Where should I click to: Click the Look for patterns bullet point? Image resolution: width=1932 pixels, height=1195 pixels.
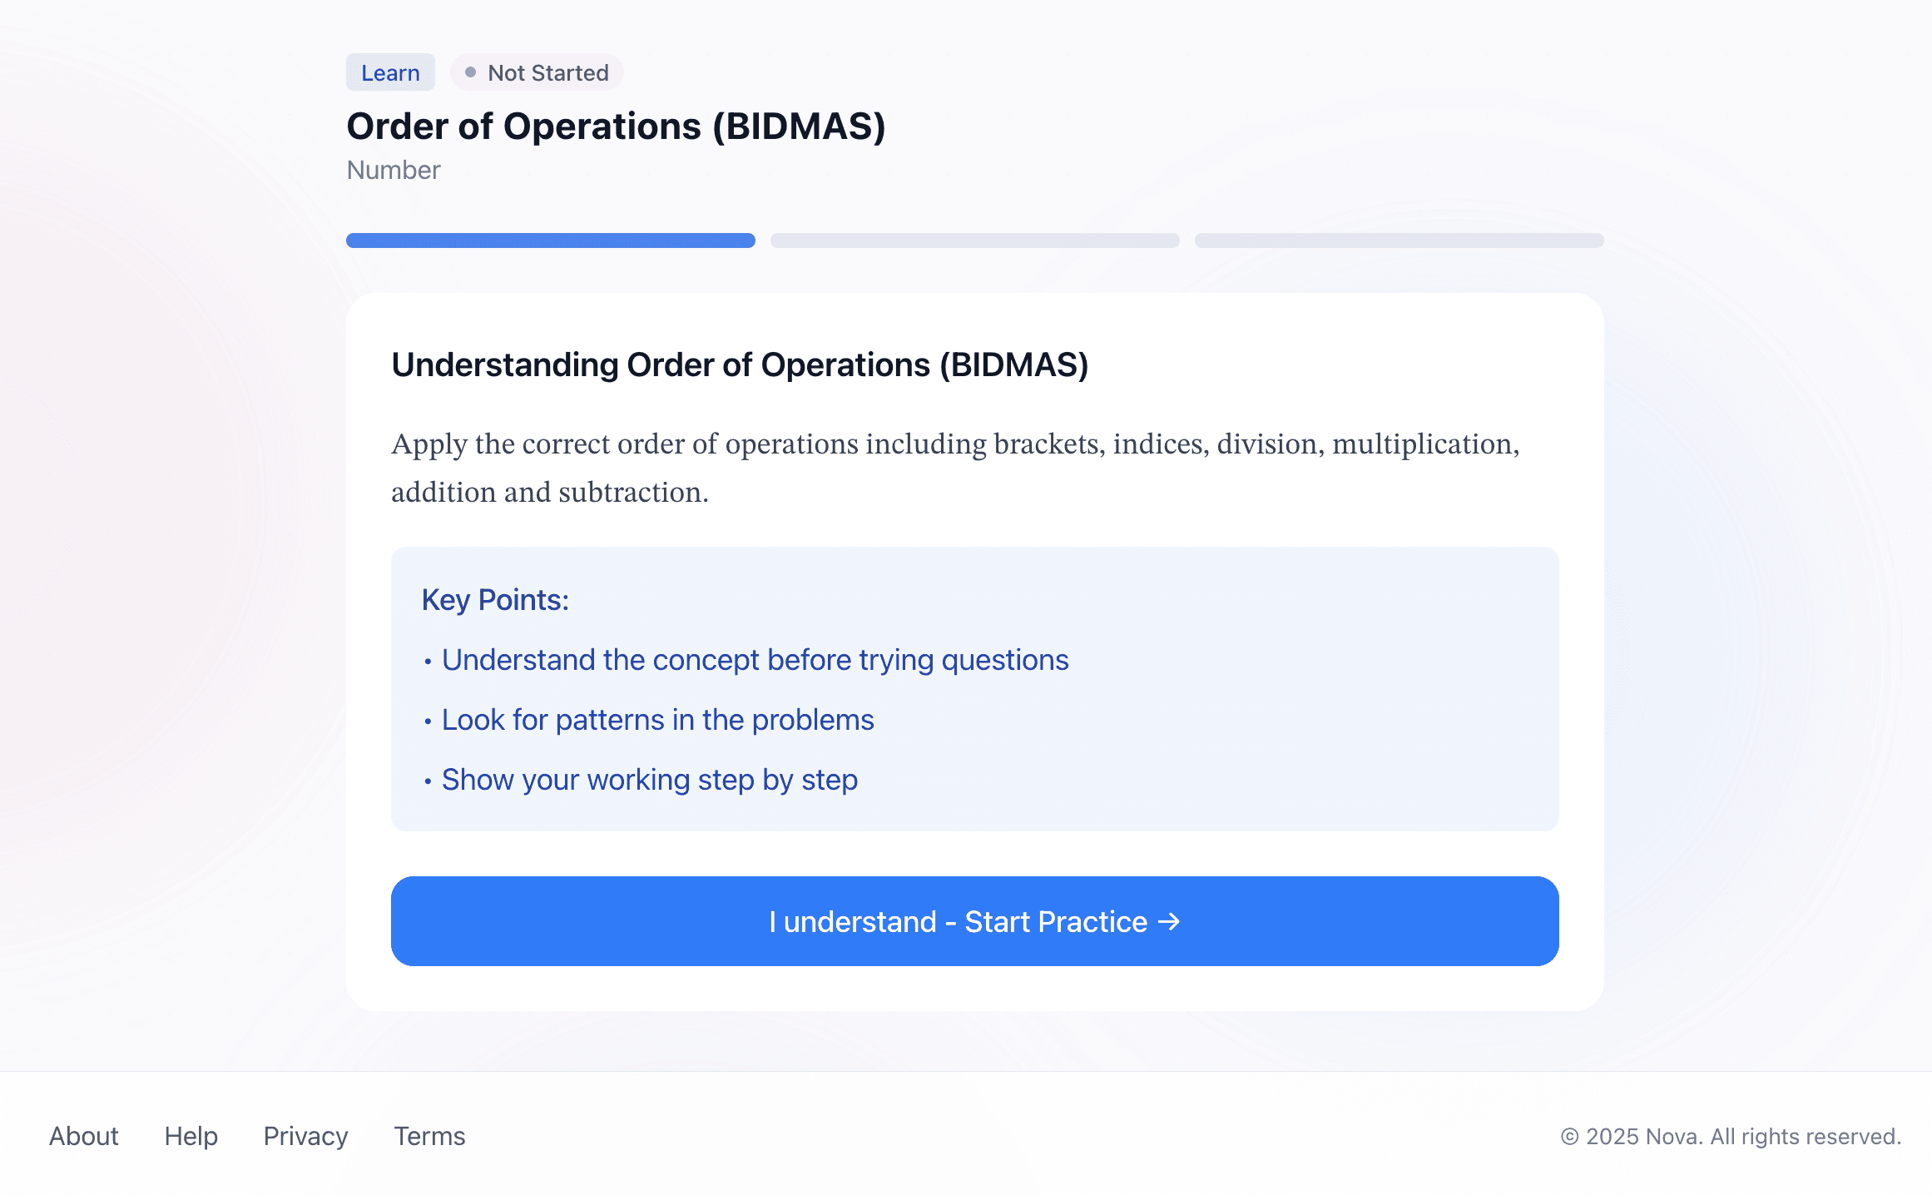click(x=657, y=720)
